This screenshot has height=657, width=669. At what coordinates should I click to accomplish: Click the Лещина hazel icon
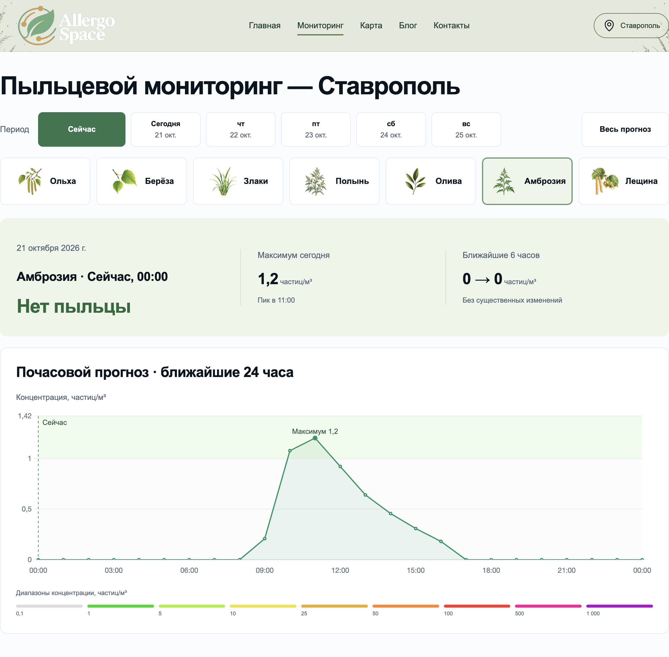(604, 181)
